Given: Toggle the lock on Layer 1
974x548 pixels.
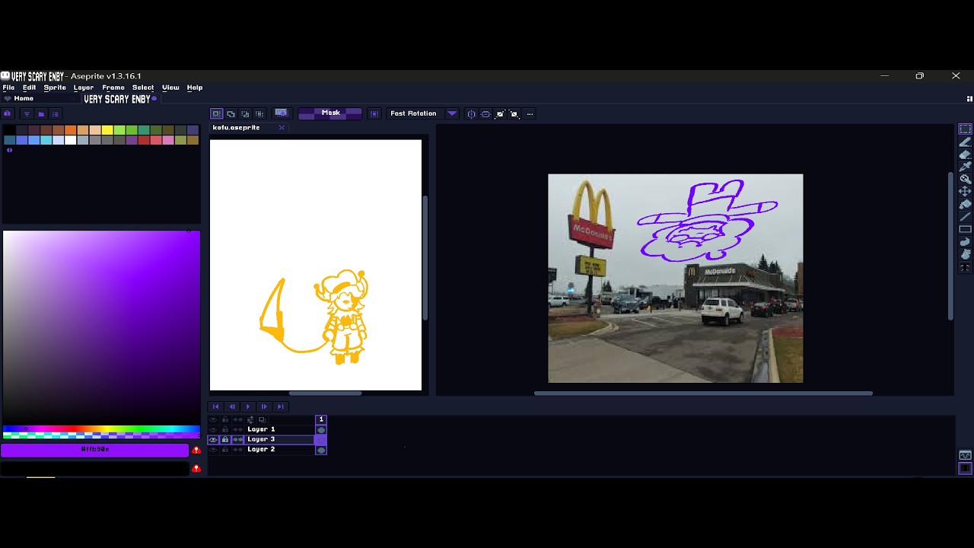Looking at the screenshot, I should (x=225, y=429).
